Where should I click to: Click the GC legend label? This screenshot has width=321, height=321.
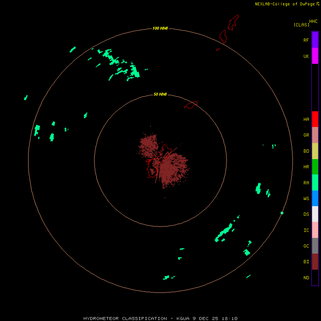click(306, 246)
